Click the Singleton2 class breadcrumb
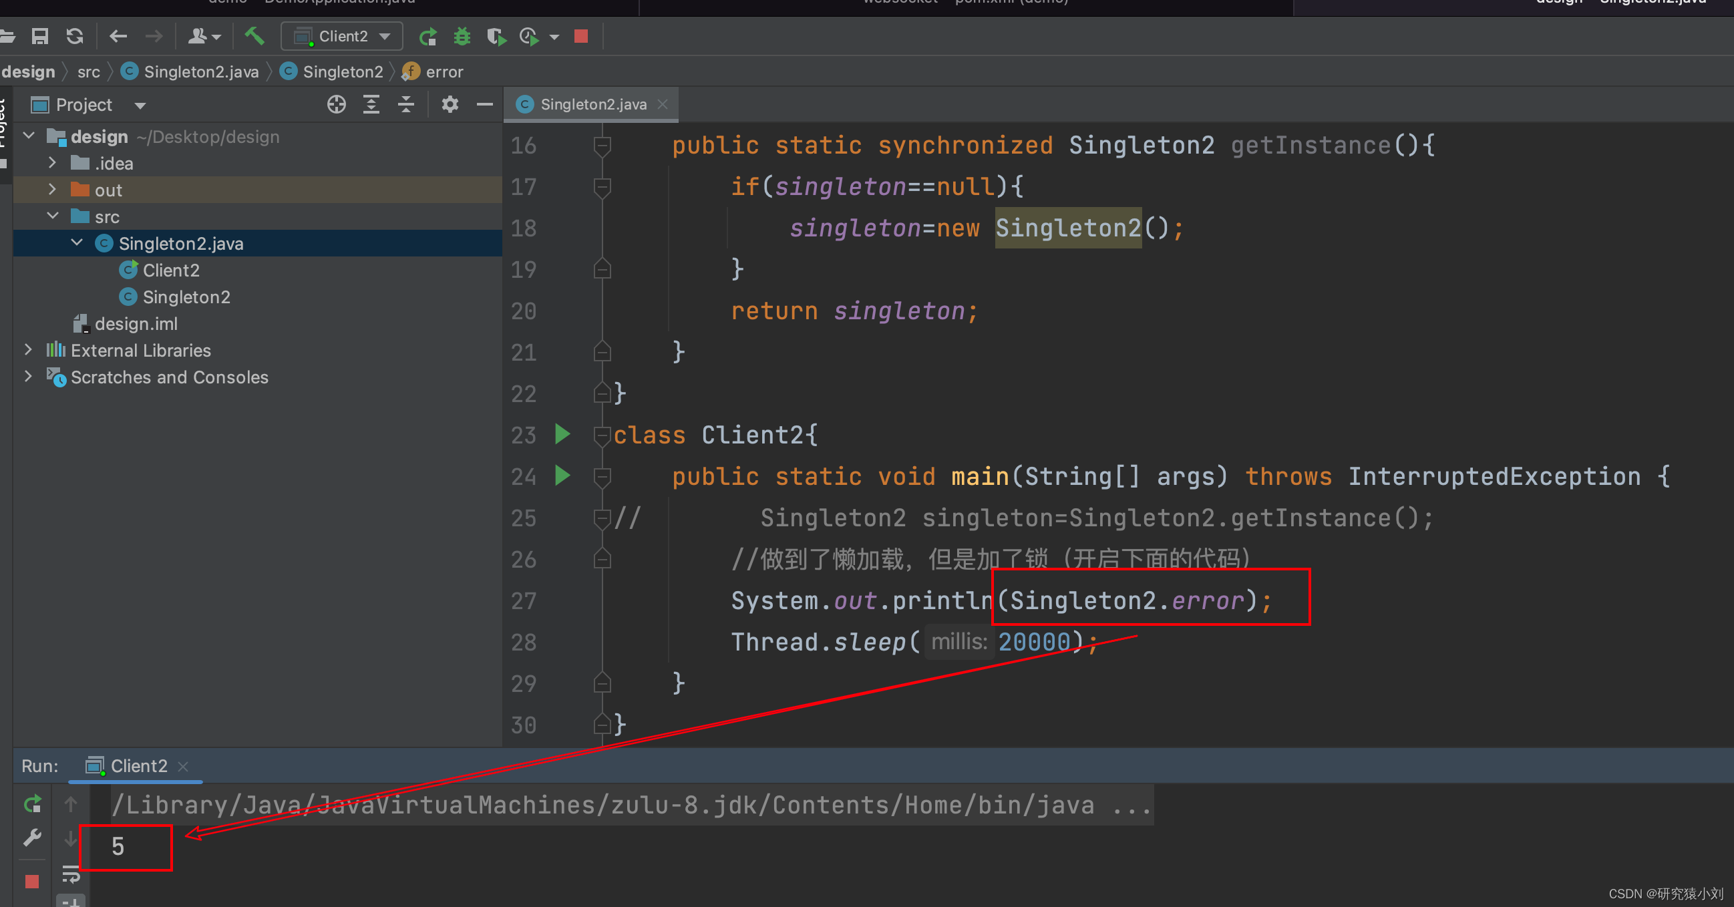 coord(332,71)
